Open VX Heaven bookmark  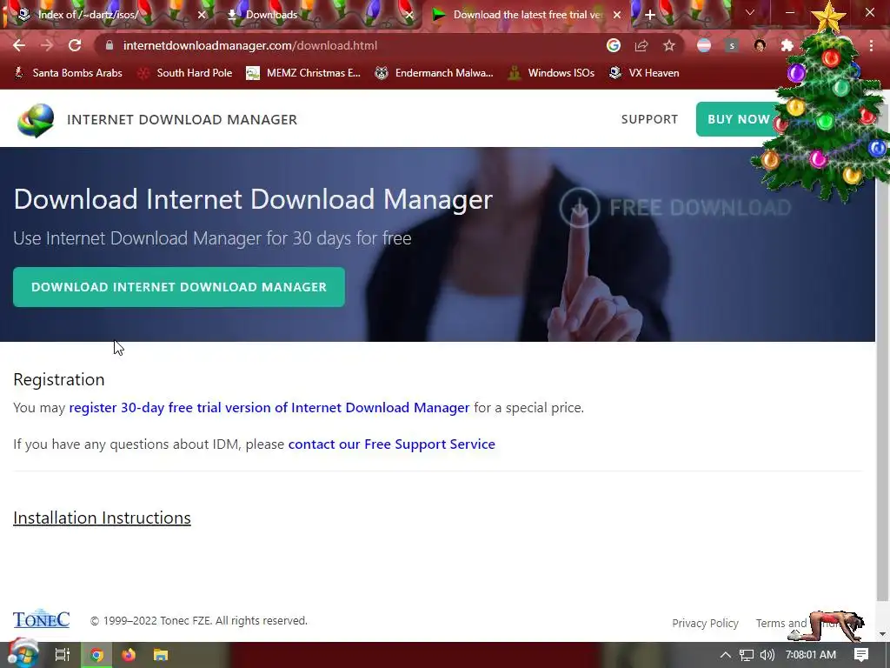(644, 73)
